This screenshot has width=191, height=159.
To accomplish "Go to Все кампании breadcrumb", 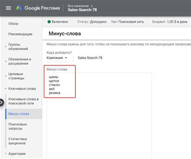I will (78, 6).
